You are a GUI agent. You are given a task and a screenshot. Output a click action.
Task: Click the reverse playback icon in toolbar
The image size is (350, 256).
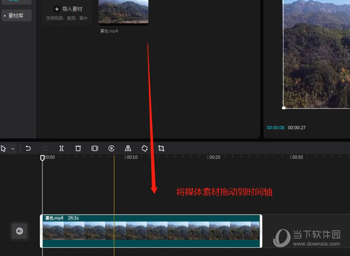click(x=111, y=149)
